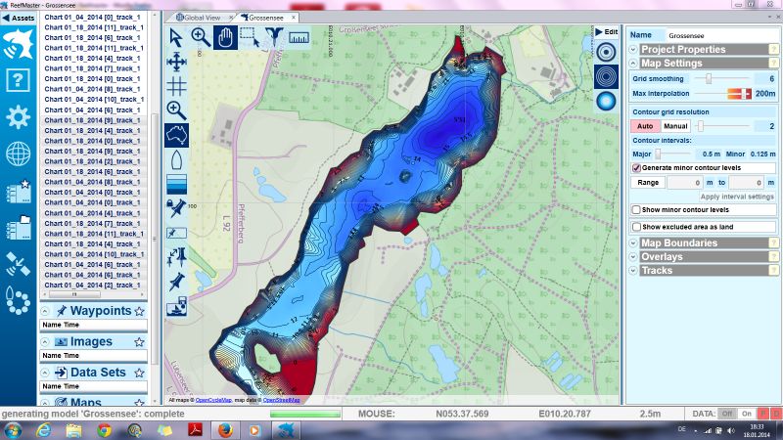Open settings gear in left sidebar
Image resolution: width=783 pixels, height=440 pixels.
[x=18, y=117]
